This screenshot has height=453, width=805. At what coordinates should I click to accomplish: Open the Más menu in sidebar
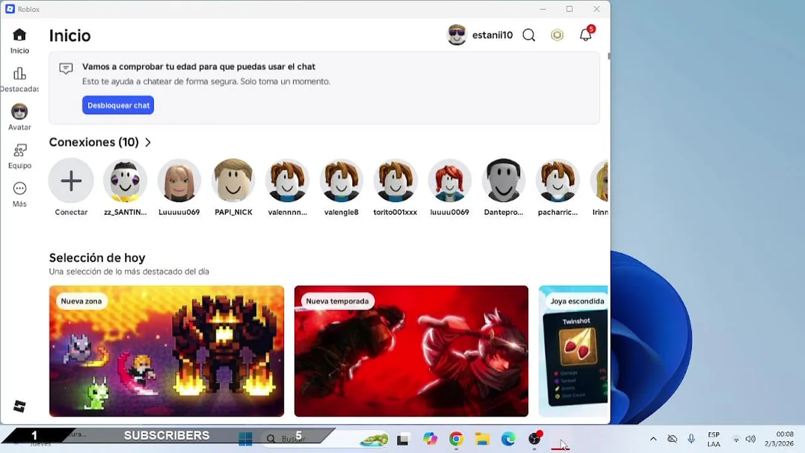[19, 189]
